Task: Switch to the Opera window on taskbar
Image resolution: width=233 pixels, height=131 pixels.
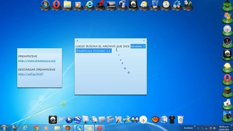Action: 100,128
